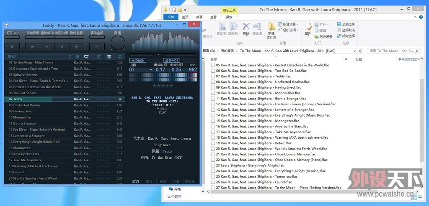Click 全部选择 in the ribbon

[346, 24]
